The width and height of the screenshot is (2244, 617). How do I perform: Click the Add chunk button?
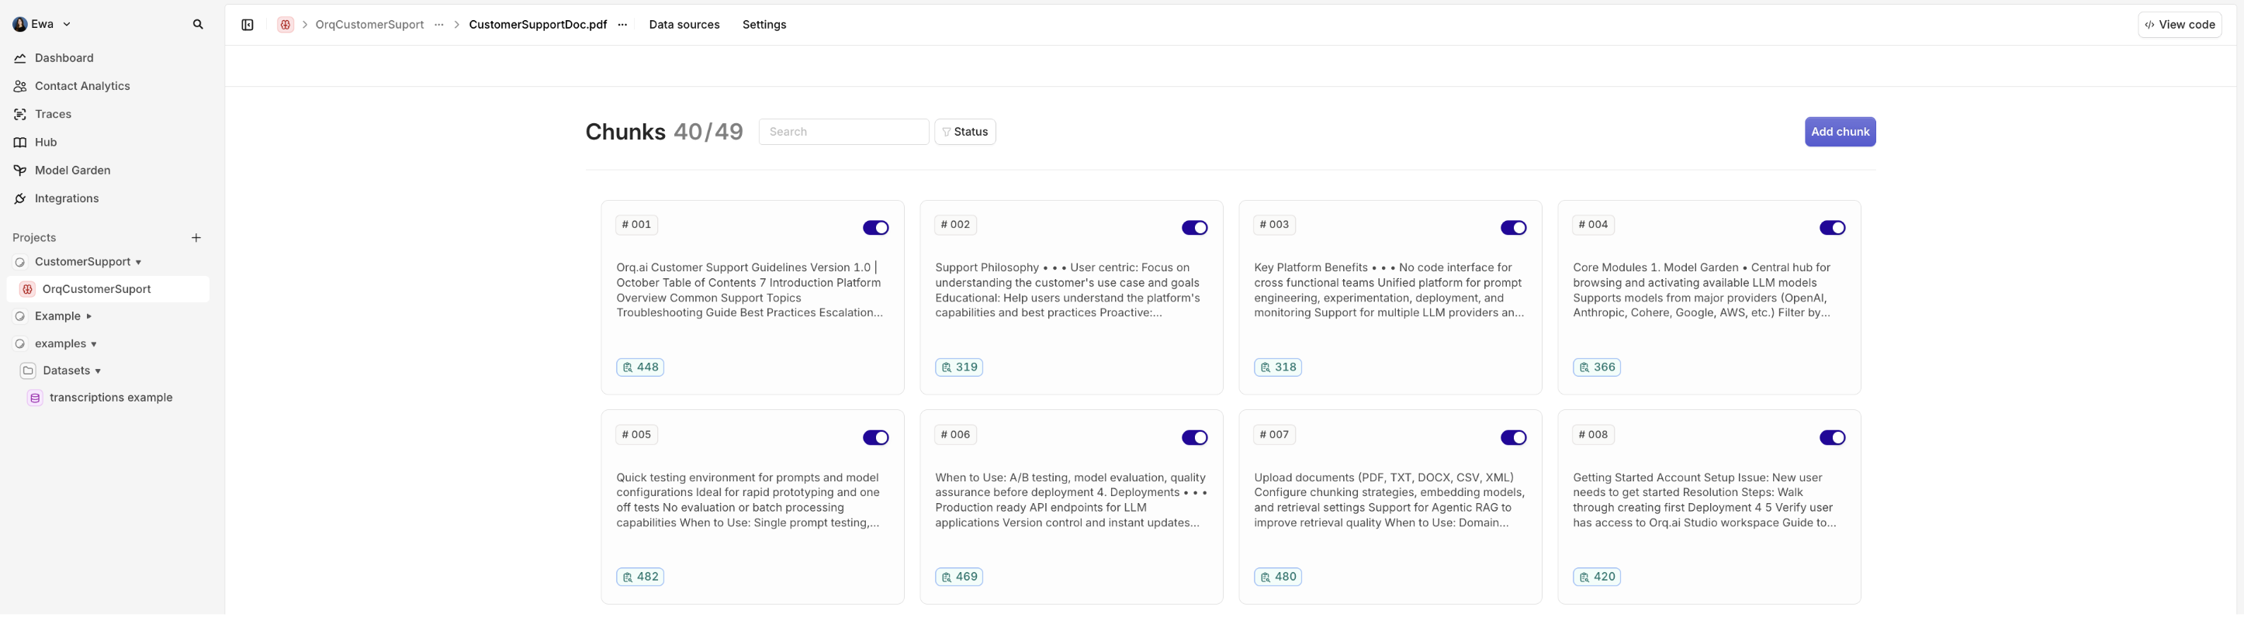tap(1840, 133)
